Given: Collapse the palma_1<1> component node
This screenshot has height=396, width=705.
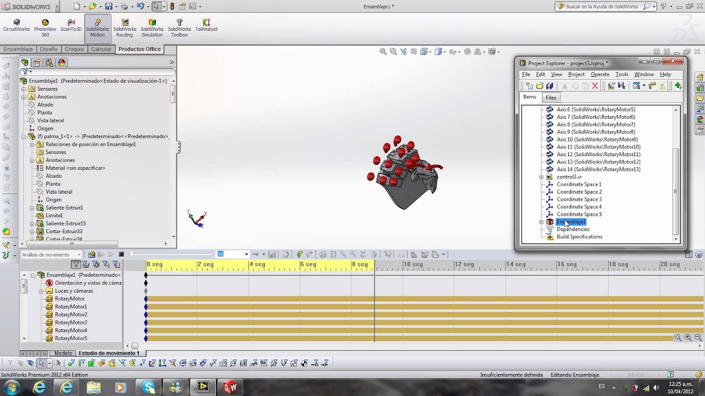Looking at the screenshot, I should (x=24, y=136).
